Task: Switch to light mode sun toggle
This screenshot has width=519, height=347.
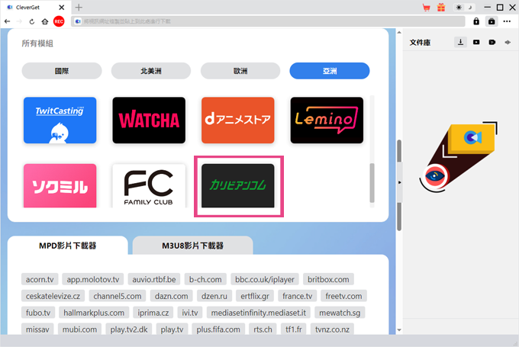Action: [459, 8]
